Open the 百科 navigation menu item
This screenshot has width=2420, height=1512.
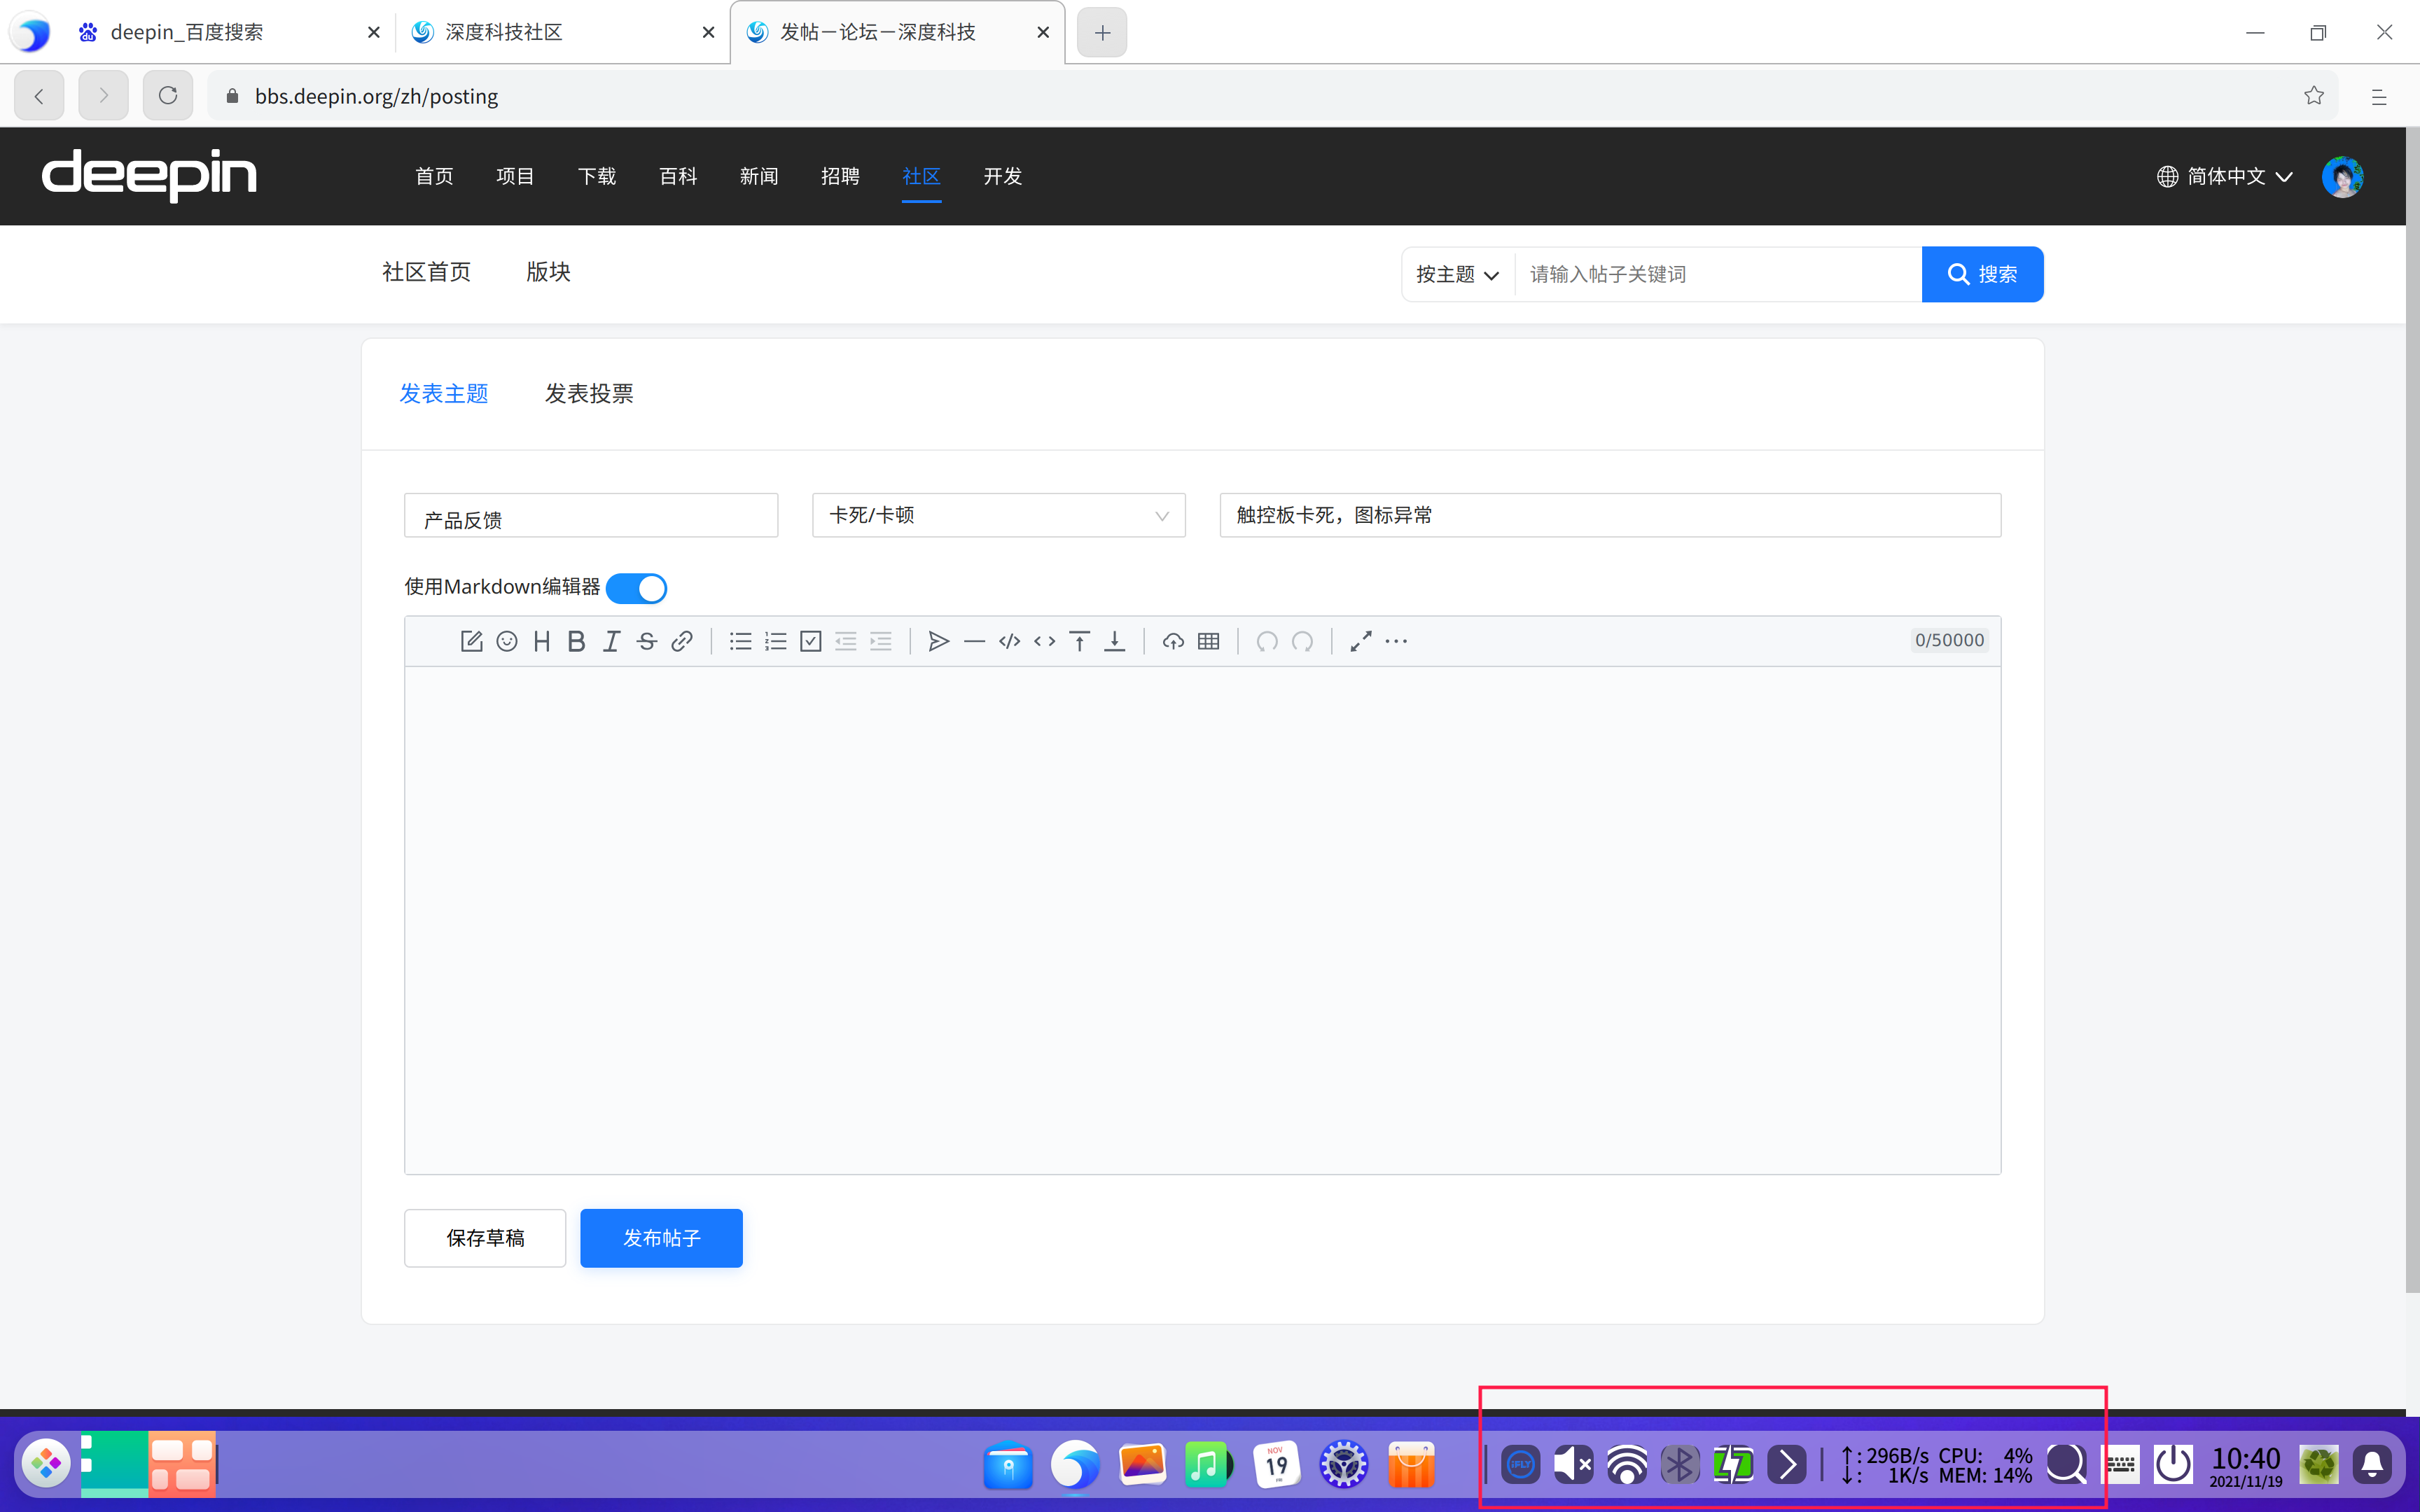tap(677, 176)
